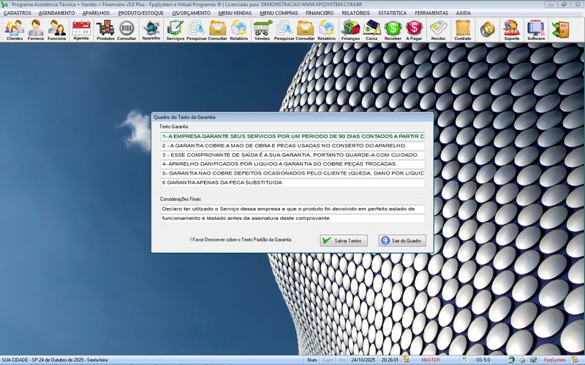Open the CADASTROS menu

18,13
